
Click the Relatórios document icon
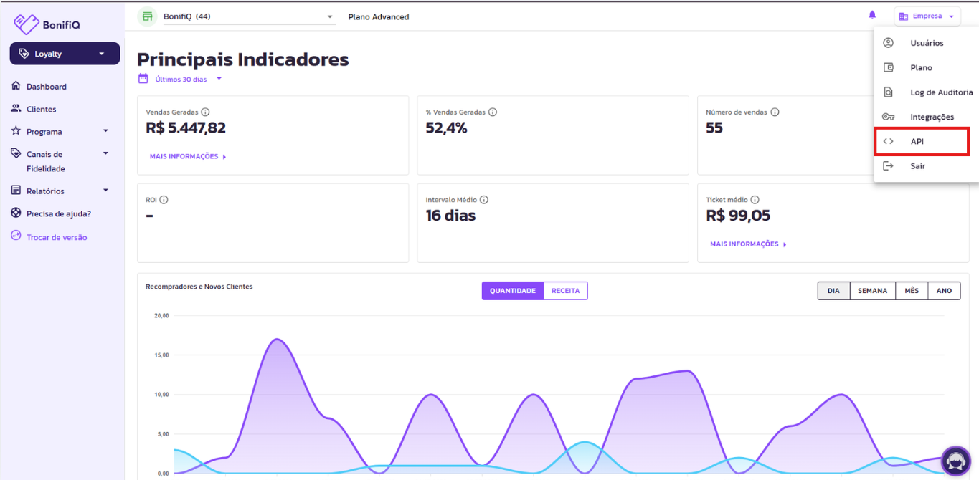pyautogui.click(x=16, y=191)
